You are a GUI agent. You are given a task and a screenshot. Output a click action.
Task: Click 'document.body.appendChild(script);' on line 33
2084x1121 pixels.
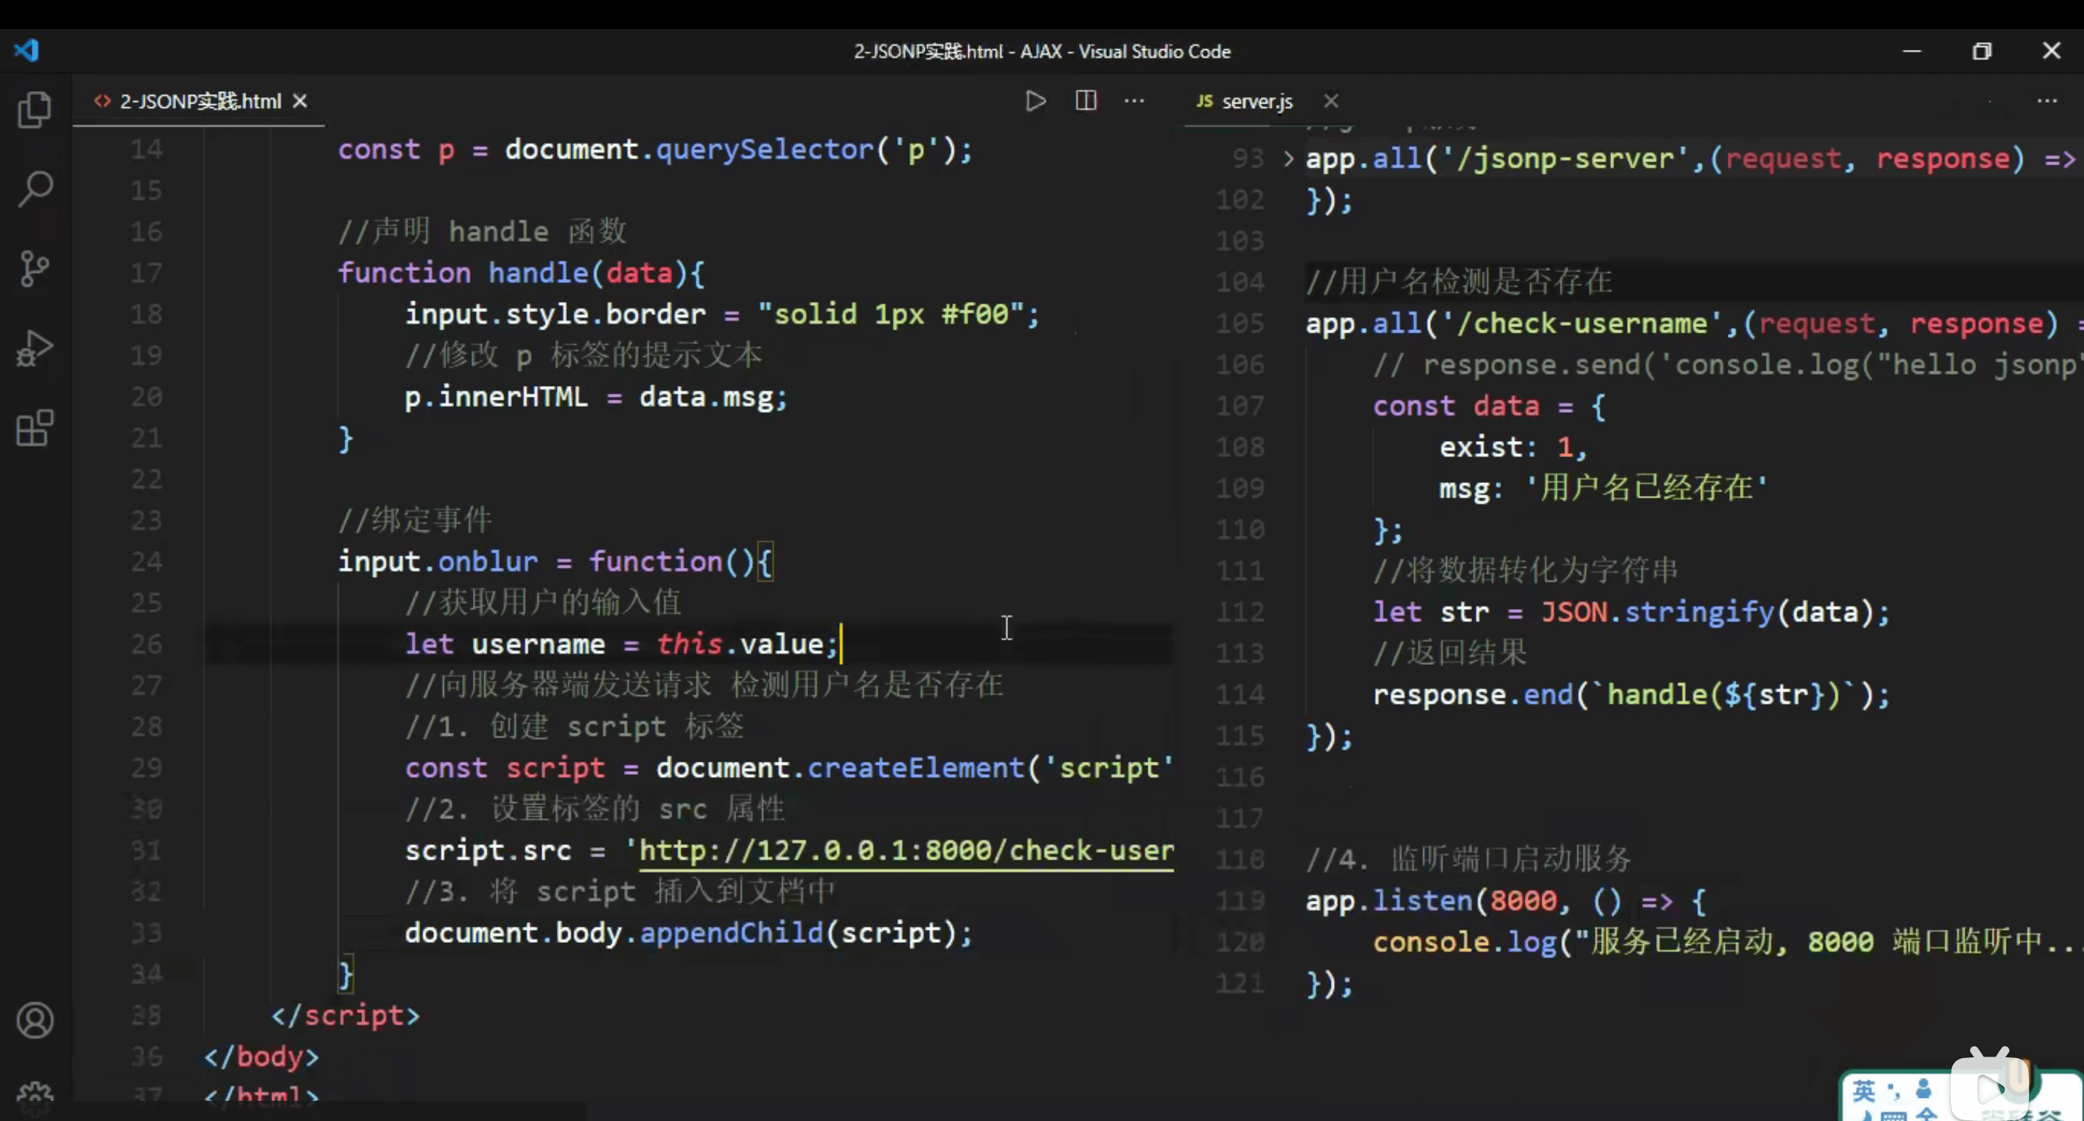pyautogui.click(x=689, y=933)
